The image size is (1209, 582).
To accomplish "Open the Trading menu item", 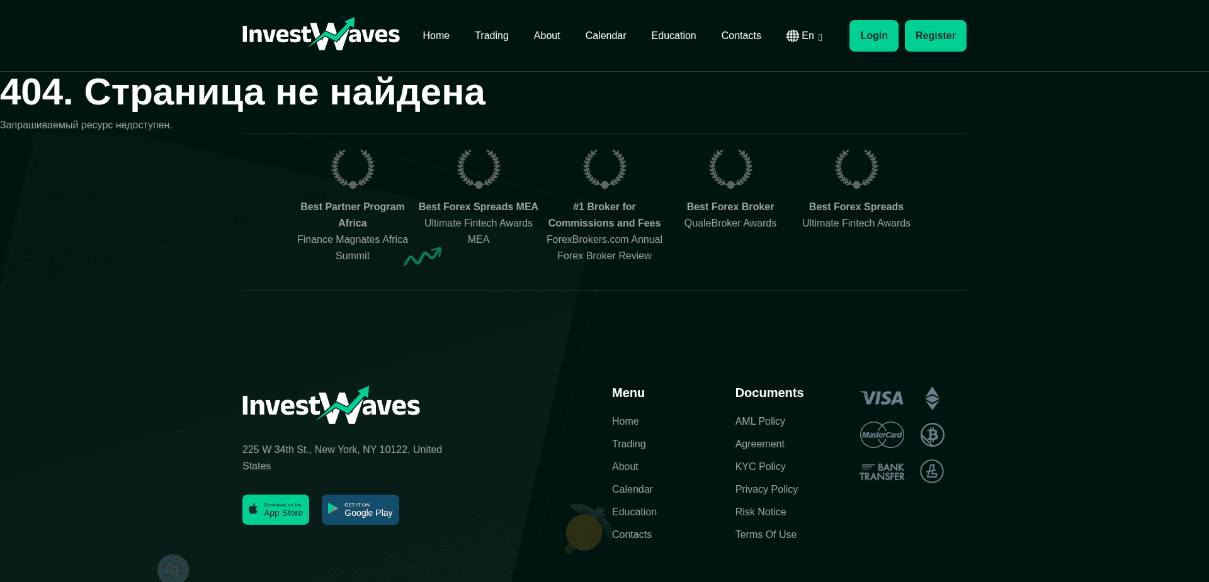I will (491, 35).
